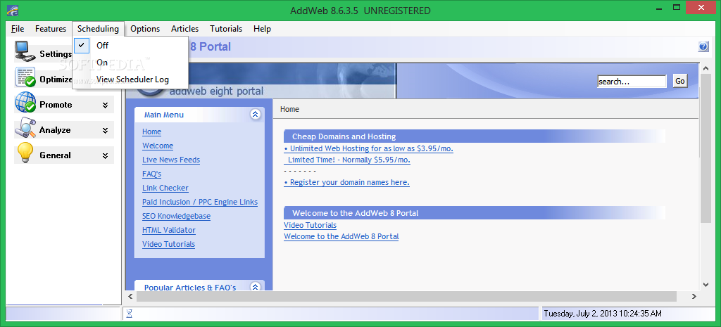Open the FAQ's link
The height and width of the screenshot is (327, 721).
(152, 174)
